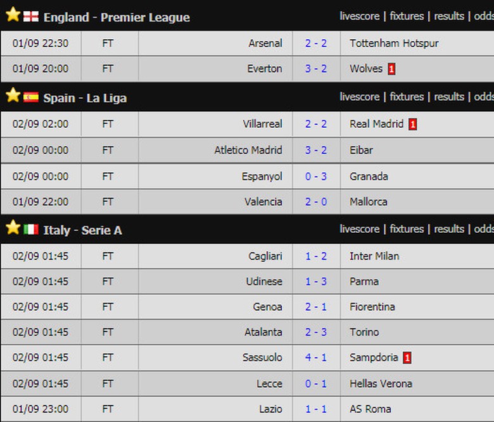Click the England flag icon
This screenshot has height=422, width=494.
(31, 16)
